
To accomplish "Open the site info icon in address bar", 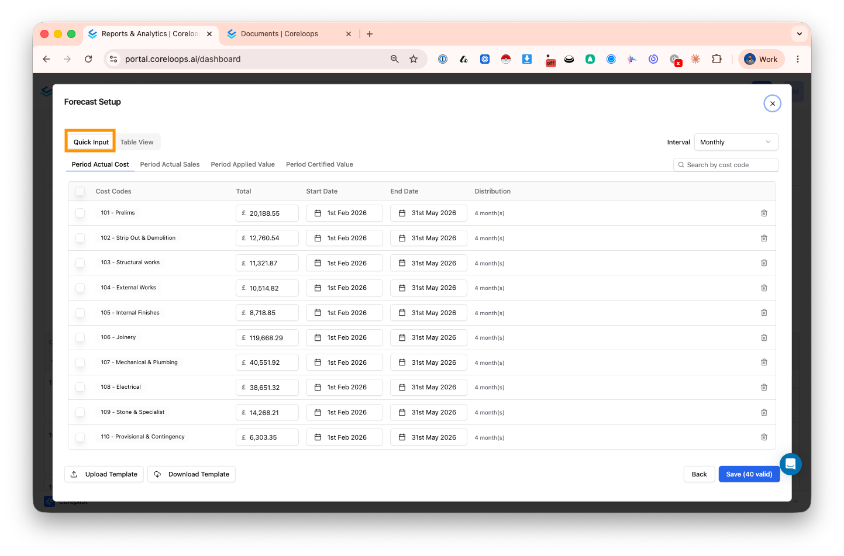I will pyautogui.click(x=114, y=59).
